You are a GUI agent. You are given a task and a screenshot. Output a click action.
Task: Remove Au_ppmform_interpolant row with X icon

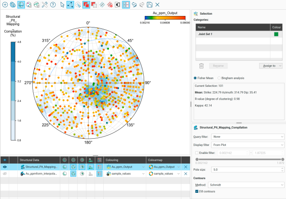point(186,175)
